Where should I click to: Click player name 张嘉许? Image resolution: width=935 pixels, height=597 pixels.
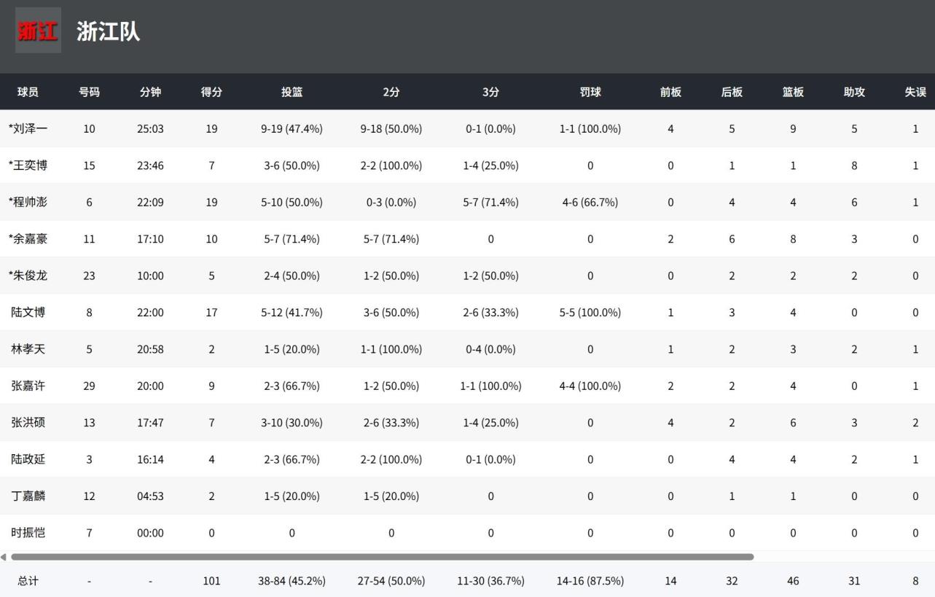(x=28, y=386)
